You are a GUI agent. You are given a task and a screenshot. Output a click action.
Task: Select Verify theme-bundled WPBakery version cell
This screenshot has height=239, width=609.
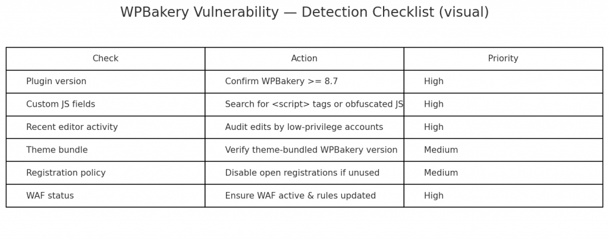pyautogui.click(x=311, y=150)
